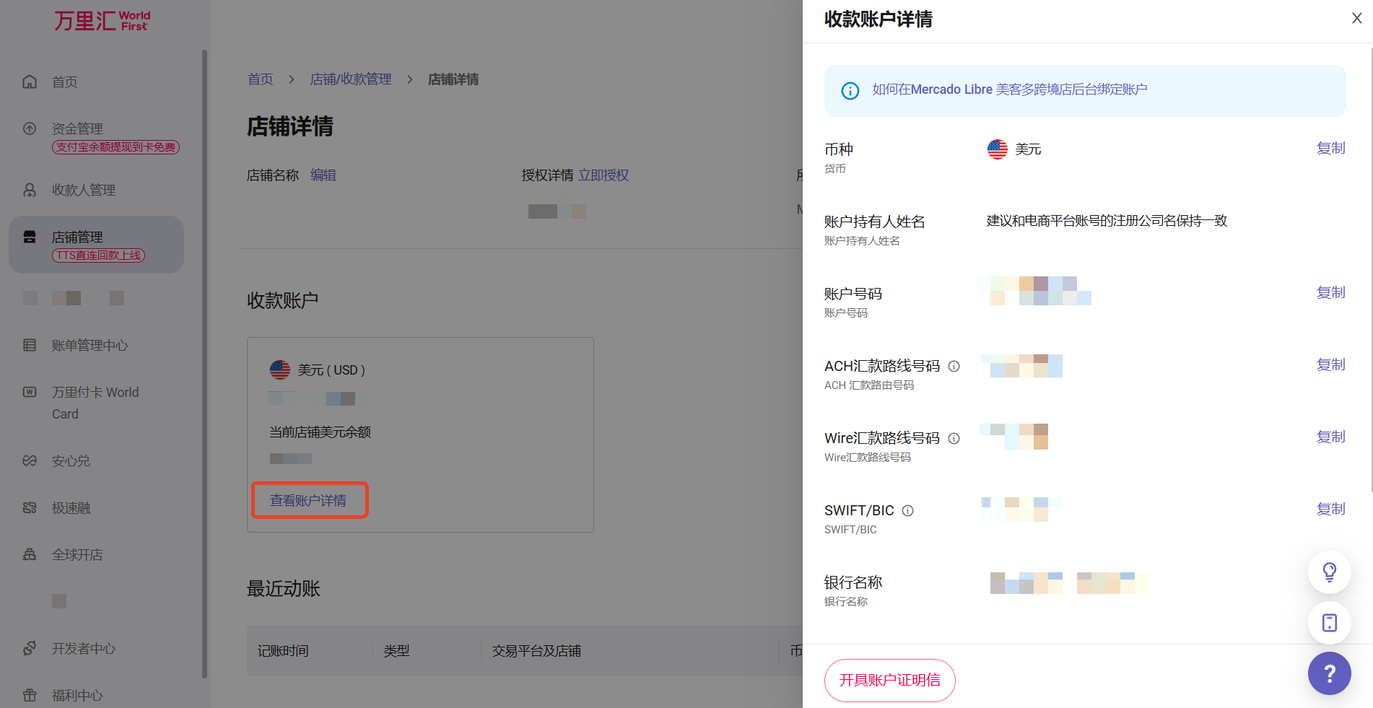Open the purple question mark help button

[x=1329, y=673]
